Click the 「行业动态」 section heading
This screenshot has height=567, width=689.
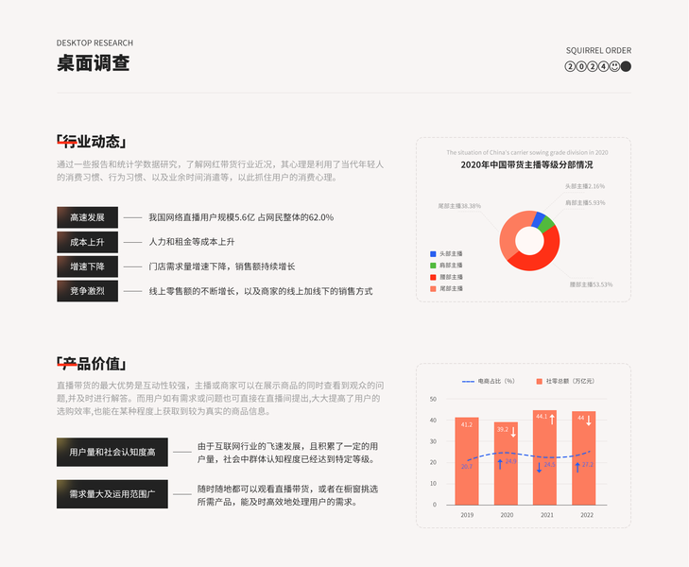[93, 142]
